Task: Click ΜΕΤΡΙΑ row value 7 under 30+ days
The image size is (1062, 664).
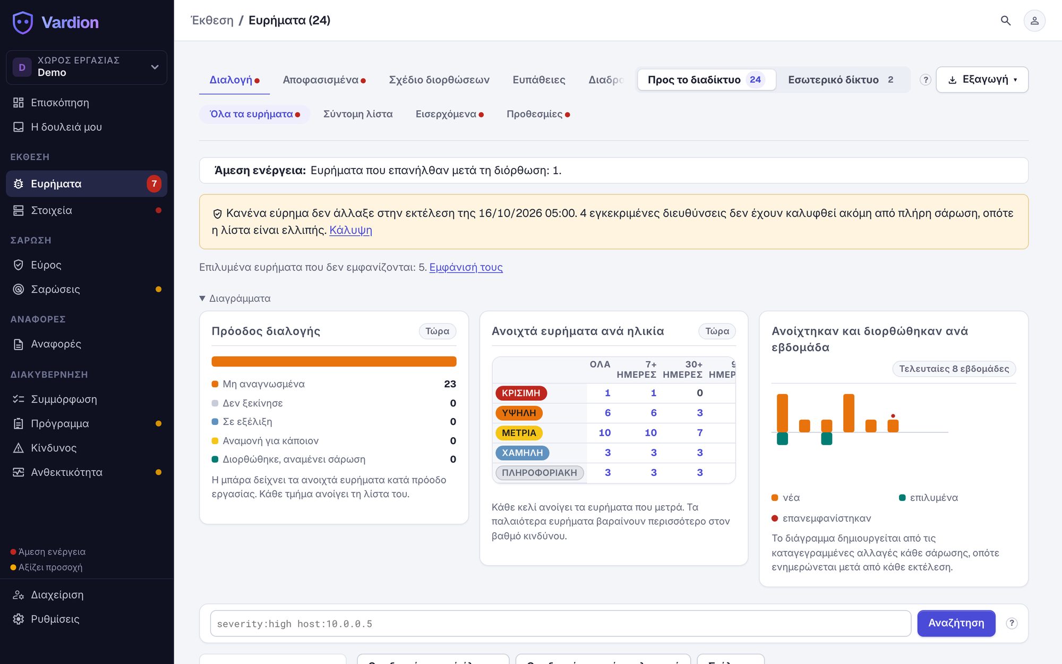Action: [x=699, y=433]
